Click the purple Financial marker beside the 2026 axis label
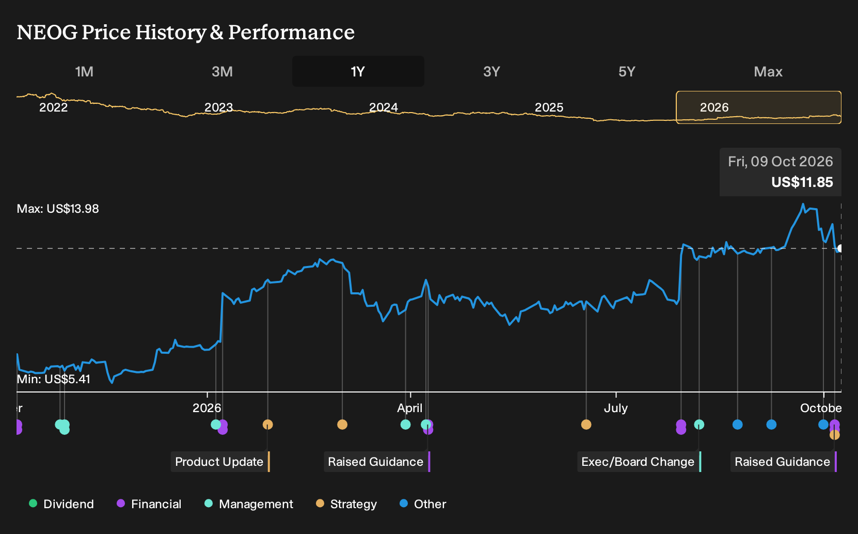Image resolution: width=858 pixels, height=534 pixels. pos(223,427)
